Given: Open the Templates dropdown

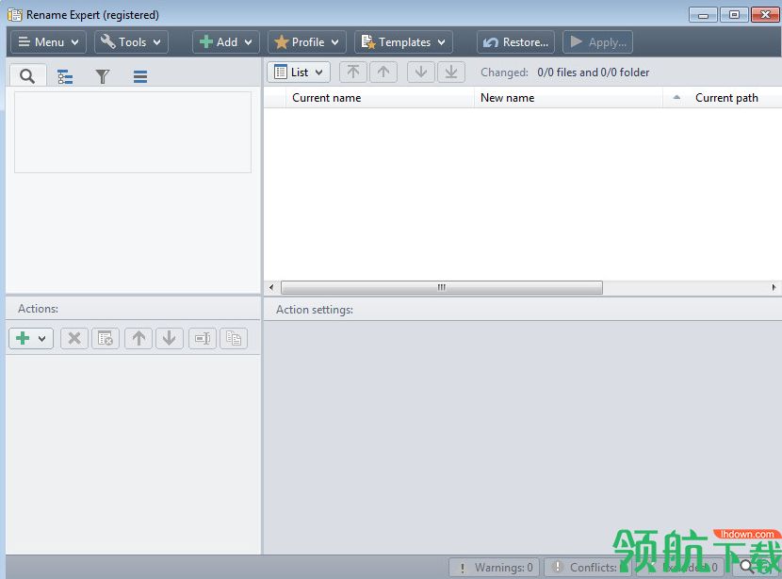Looking at the screenshot, I should click(403, 42).
